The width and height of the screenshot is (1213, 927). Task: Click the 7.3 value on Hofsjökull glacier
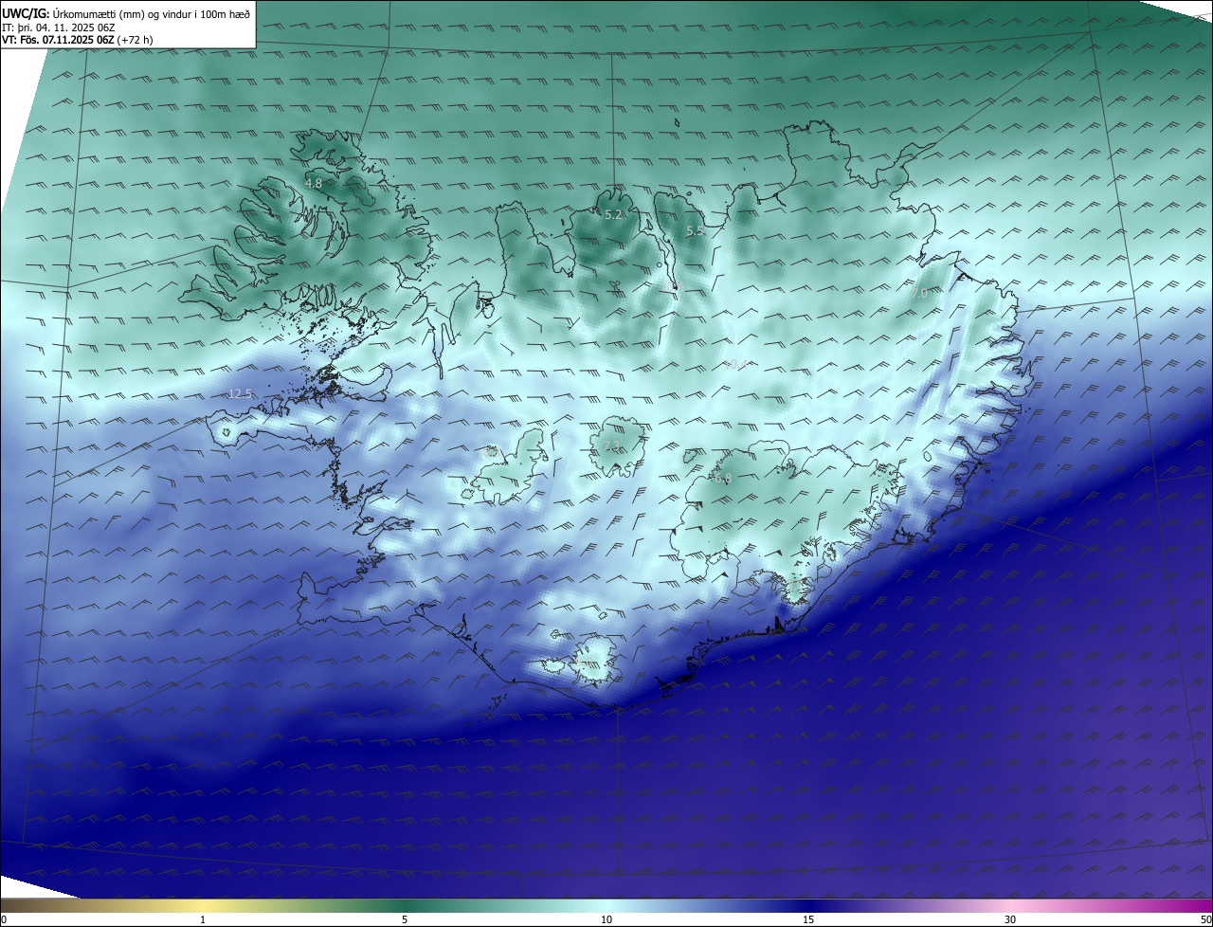pyautogui.click(x=612, y=445)
